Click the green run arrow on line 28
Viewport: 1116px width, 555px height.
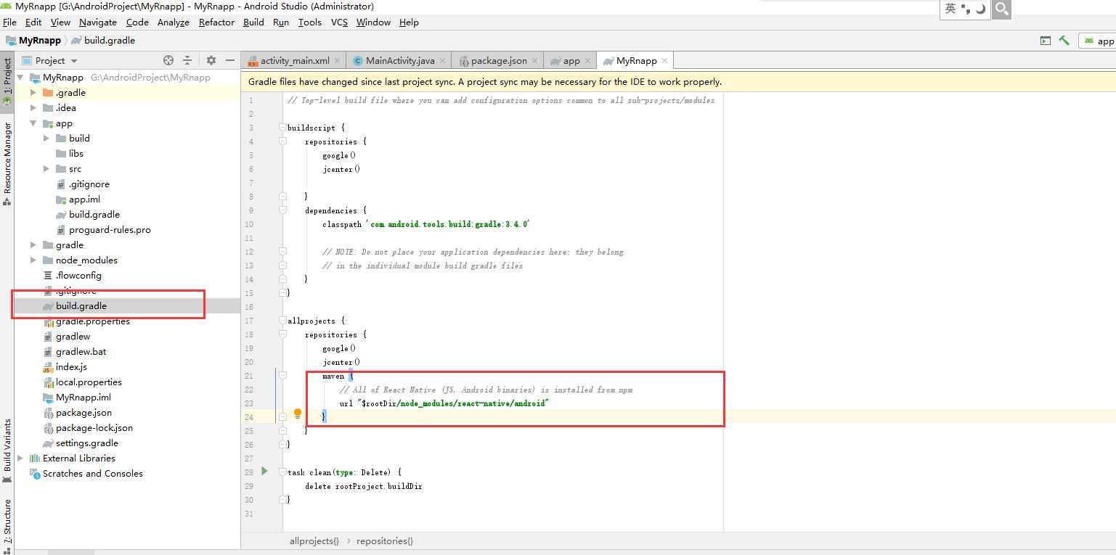coord(264,471)
